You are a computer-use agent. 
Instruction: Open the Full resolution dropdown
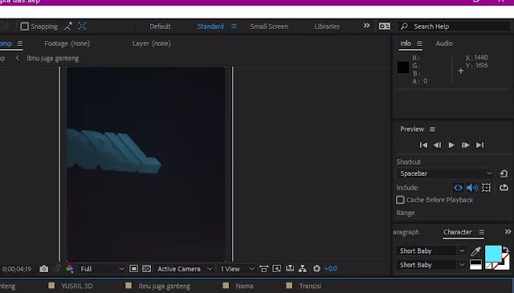pyautogui.click(x=102, y=269)
